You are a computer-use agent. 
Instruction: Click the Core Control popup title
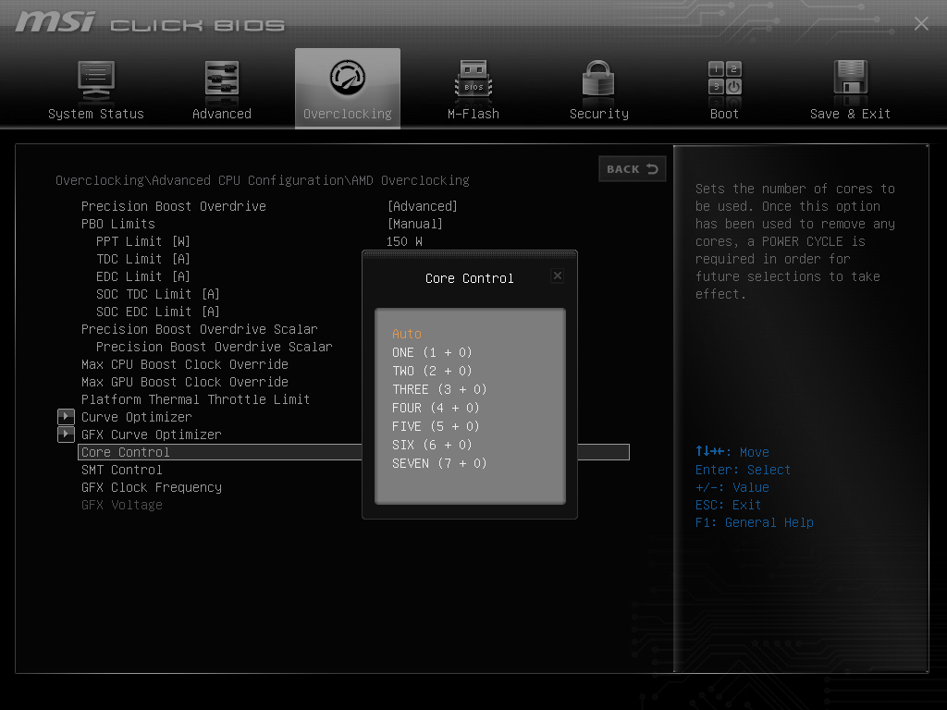pos(469,278)
